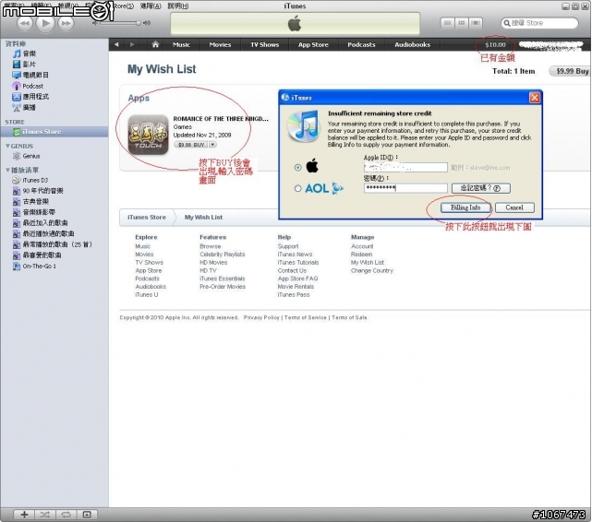Click the Play button

[x=45, y=23]
